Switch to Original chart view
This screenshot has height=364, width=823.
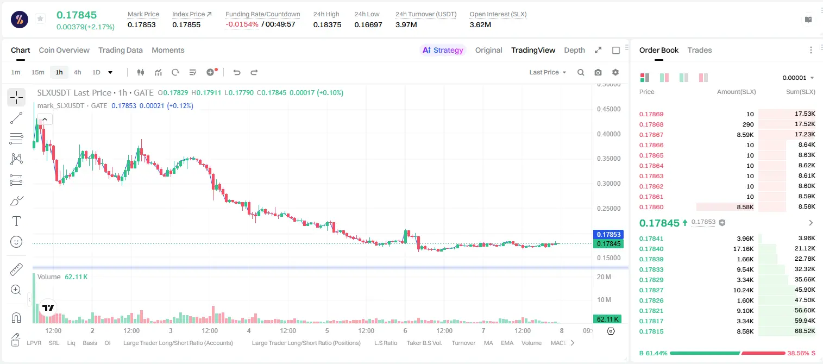pyautogui.click(x=489, y=50)
